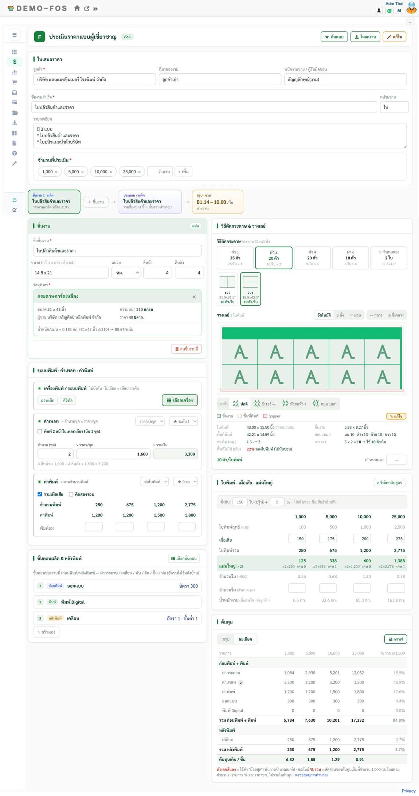This screenshot has height=796, width=419.
Task: Open the ต่อใบพิมพ์ dropdown for print cost
Action: pos(154,482)
